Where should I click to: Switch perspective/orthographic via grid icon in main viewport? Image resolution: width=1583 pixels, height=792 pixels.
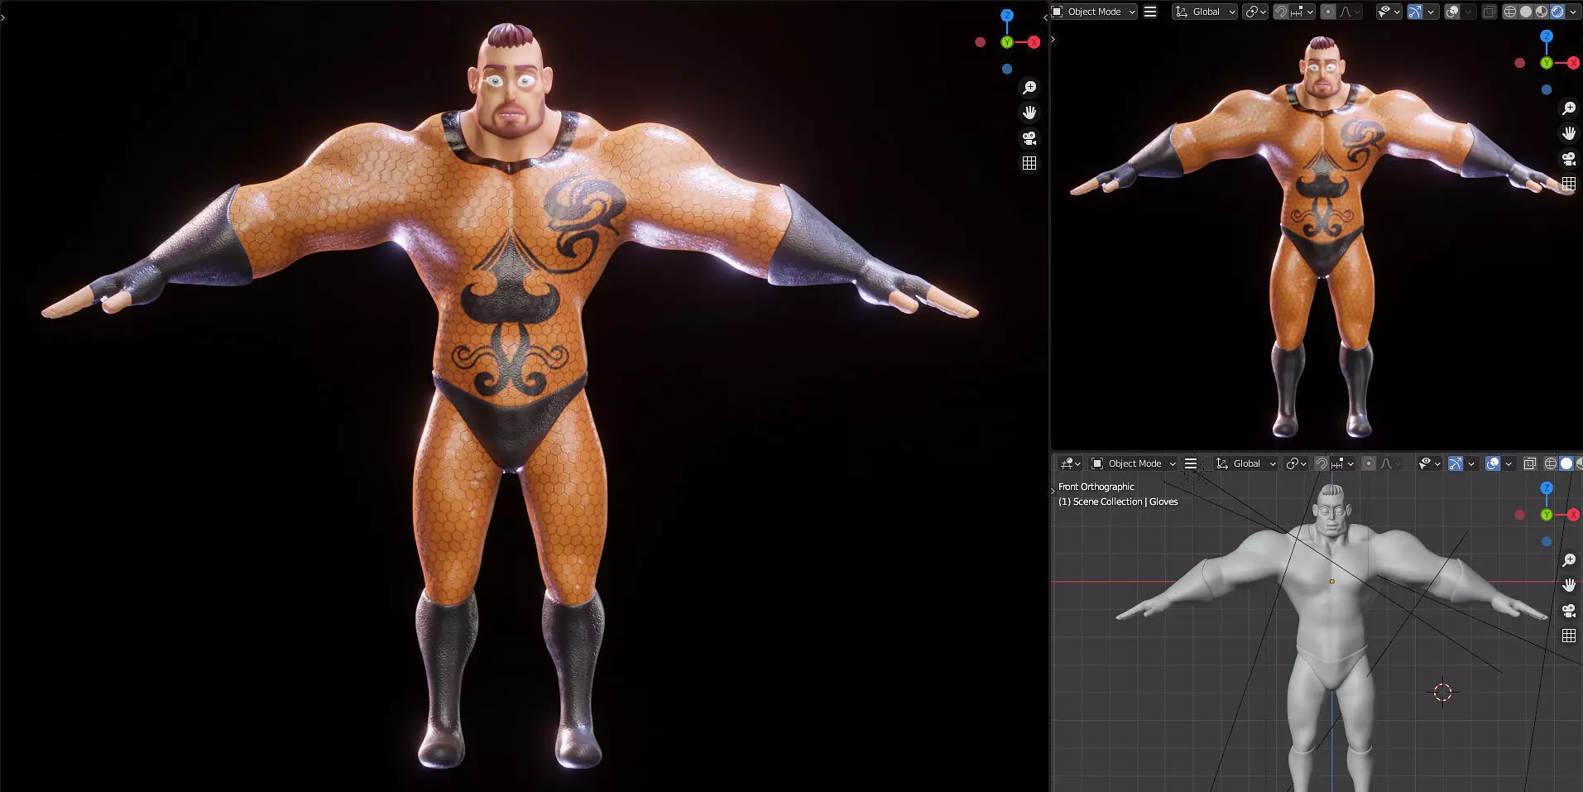coord(1029,163)
